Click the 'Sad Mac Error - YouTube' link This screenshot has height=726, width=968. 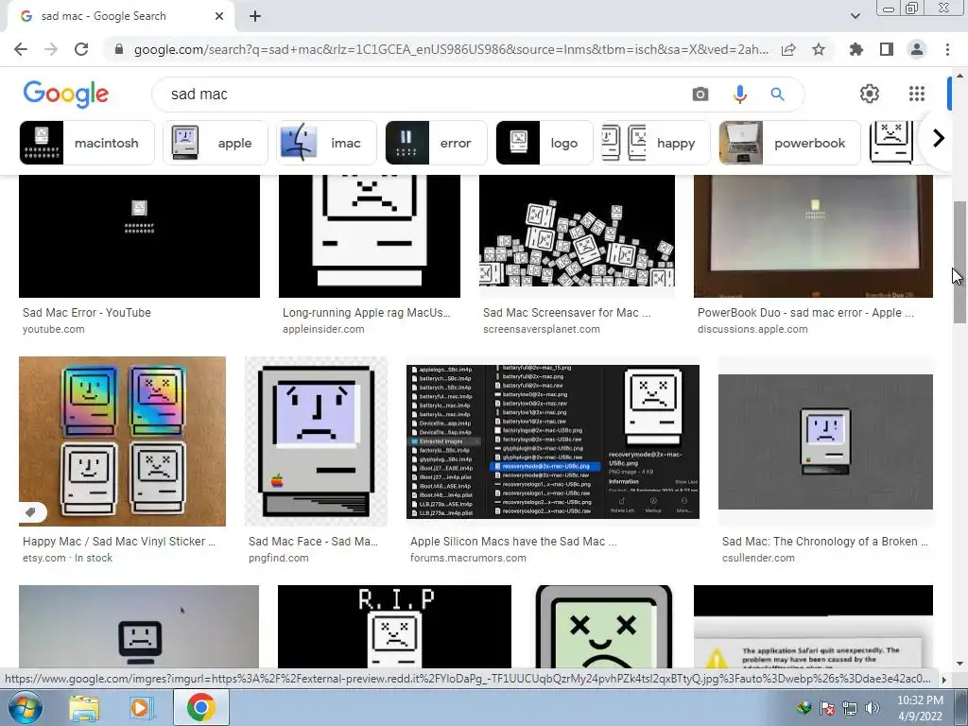pos(86,312)
